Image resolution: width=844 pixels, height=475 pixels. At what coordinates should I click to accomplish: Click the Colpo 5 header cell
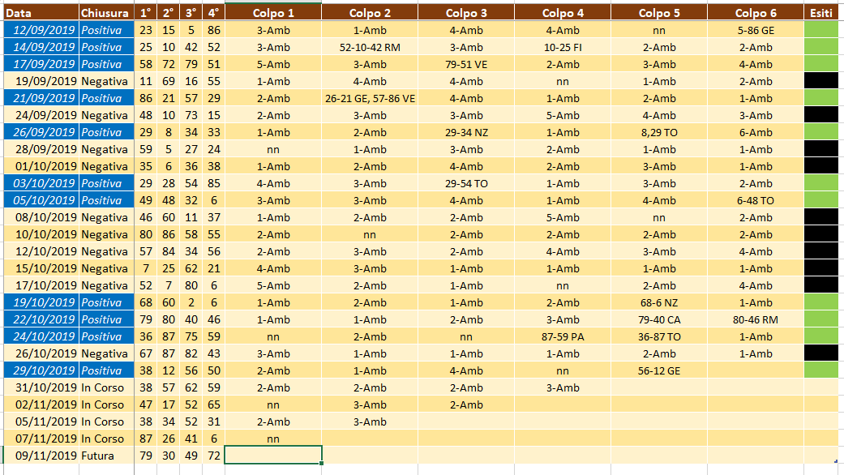tap(659, 13)
